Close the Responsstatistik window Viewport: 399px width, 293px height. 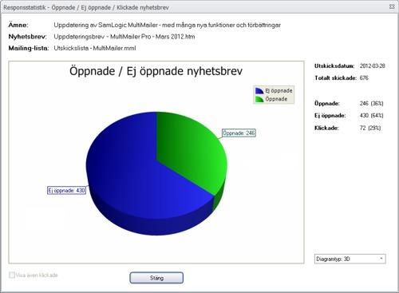click(392, 6)
